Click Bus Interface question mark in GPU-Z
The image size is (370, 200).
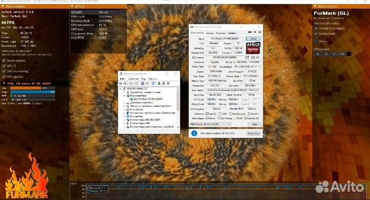(260, 67)
